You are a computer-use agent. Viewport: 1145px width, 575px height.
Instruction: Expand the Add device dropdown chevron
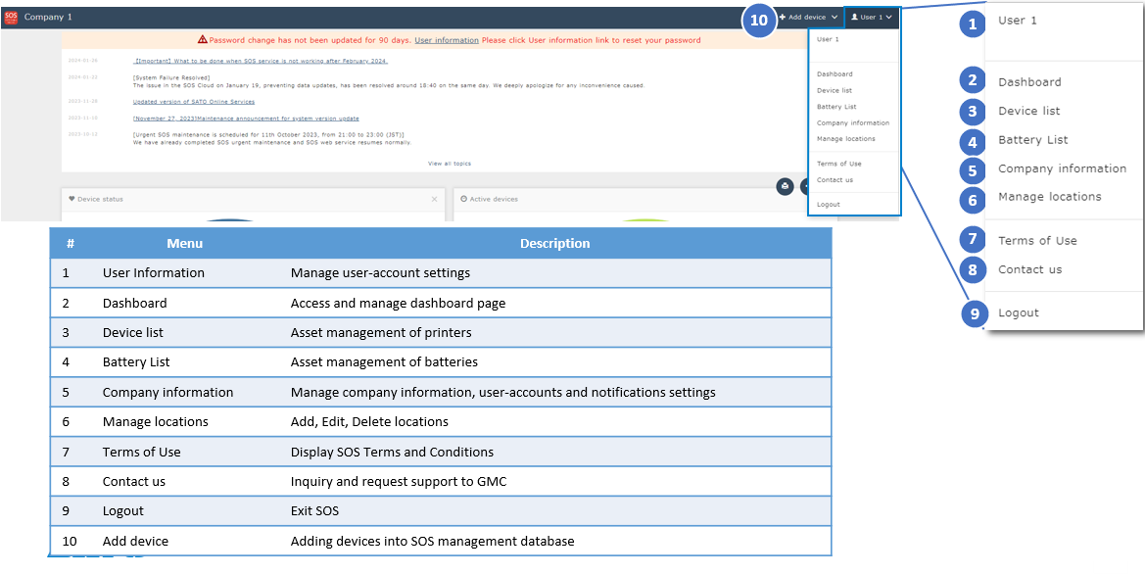coord(834,17)
